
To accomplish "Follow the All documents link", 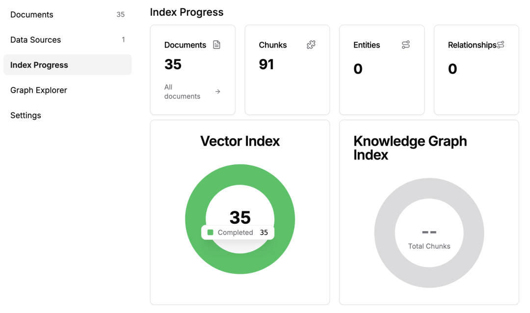I will [x=182, y=92].
